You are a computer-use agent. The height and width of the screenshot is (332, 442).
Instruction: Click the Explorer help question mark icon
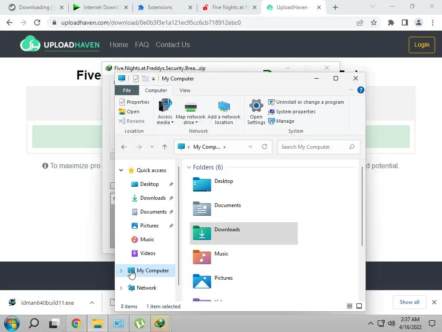(x=360, y=90)
